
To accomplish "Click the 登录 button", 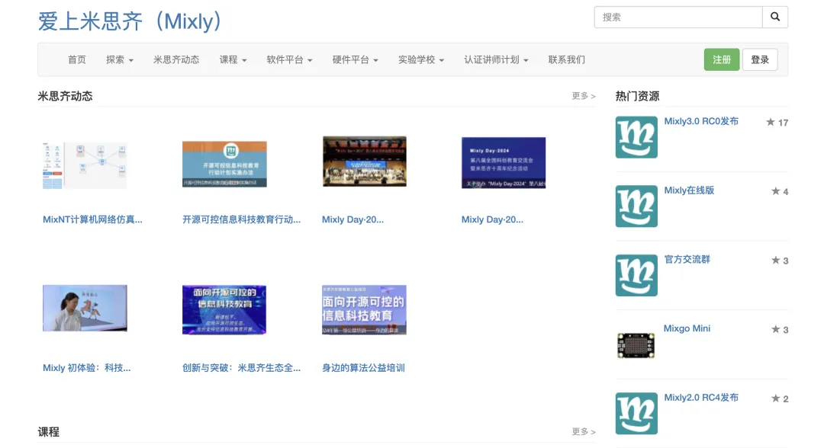I will [x=760, y=59].
